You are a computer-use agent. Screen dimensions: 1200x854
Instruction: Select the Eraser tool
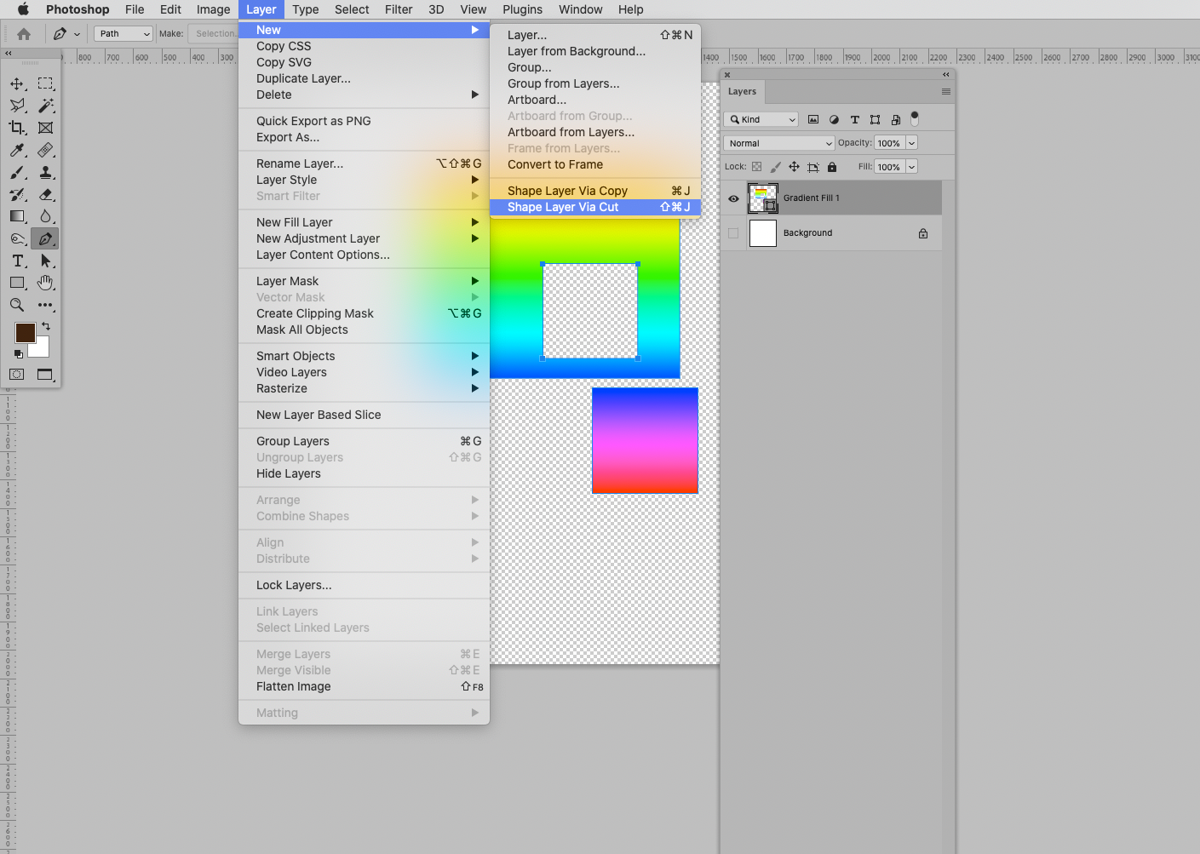46,194
